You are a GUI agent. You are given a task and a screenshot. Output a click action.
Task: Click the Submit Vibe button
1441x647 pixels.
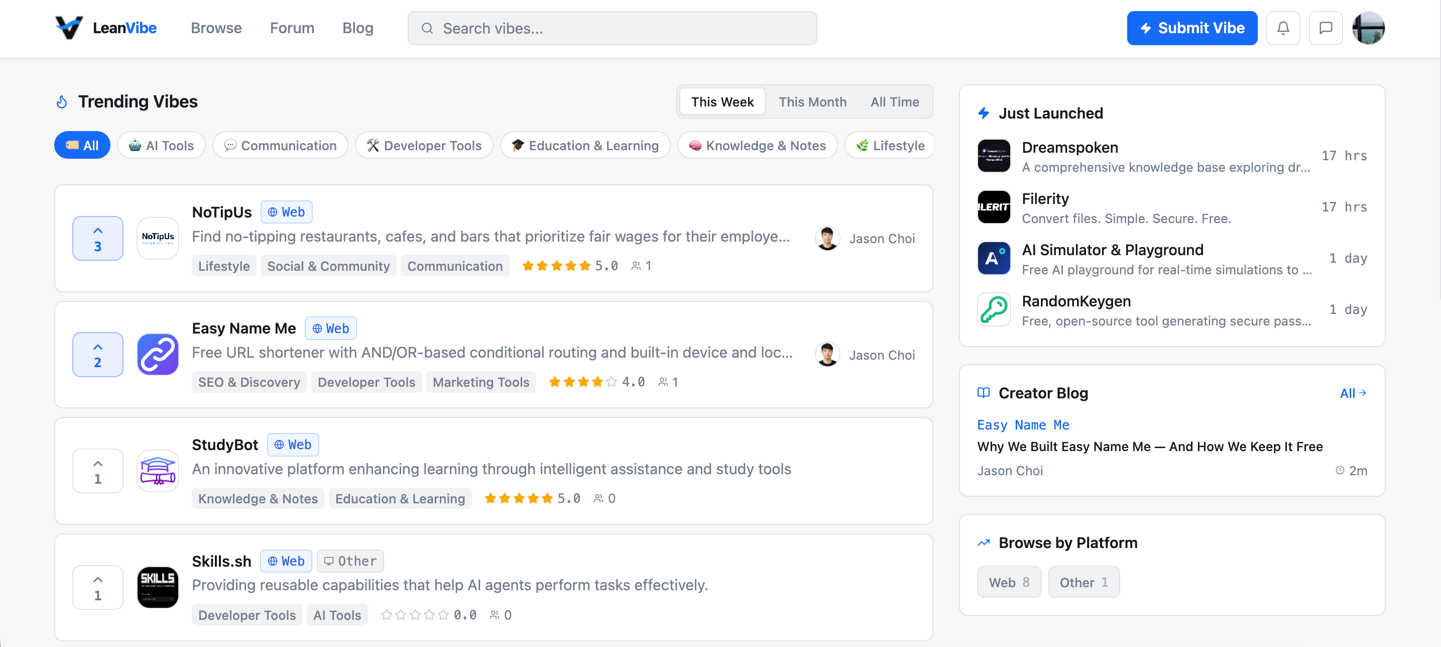click(1191, 28)
